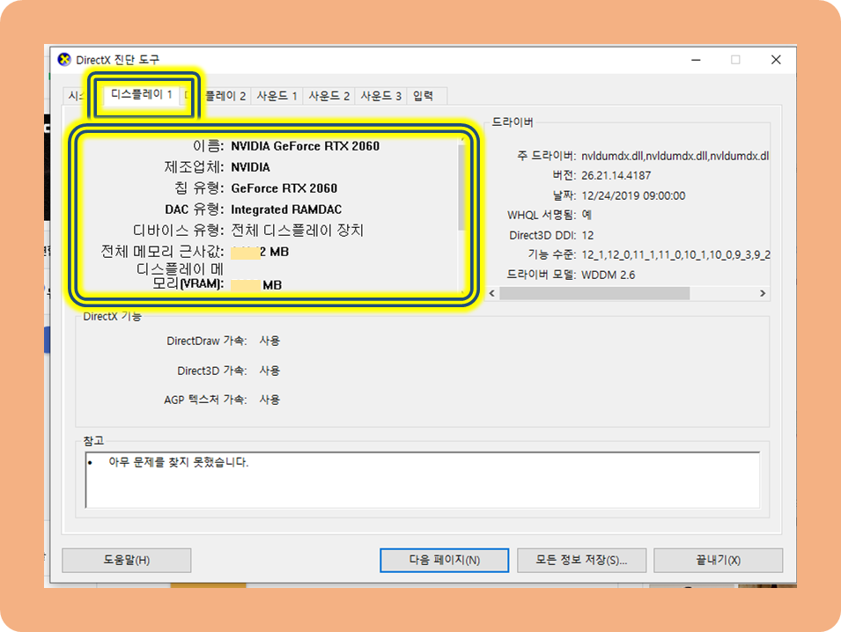841x632 pixels.
Task: Click driver panel scroll left arrow
Action: (492, 293)
